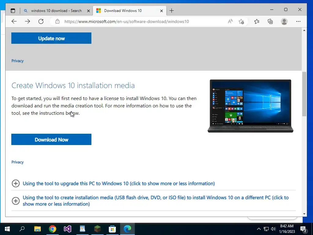Refresh the current page
Screen dimensions: 313x235
tap(41, 21)
